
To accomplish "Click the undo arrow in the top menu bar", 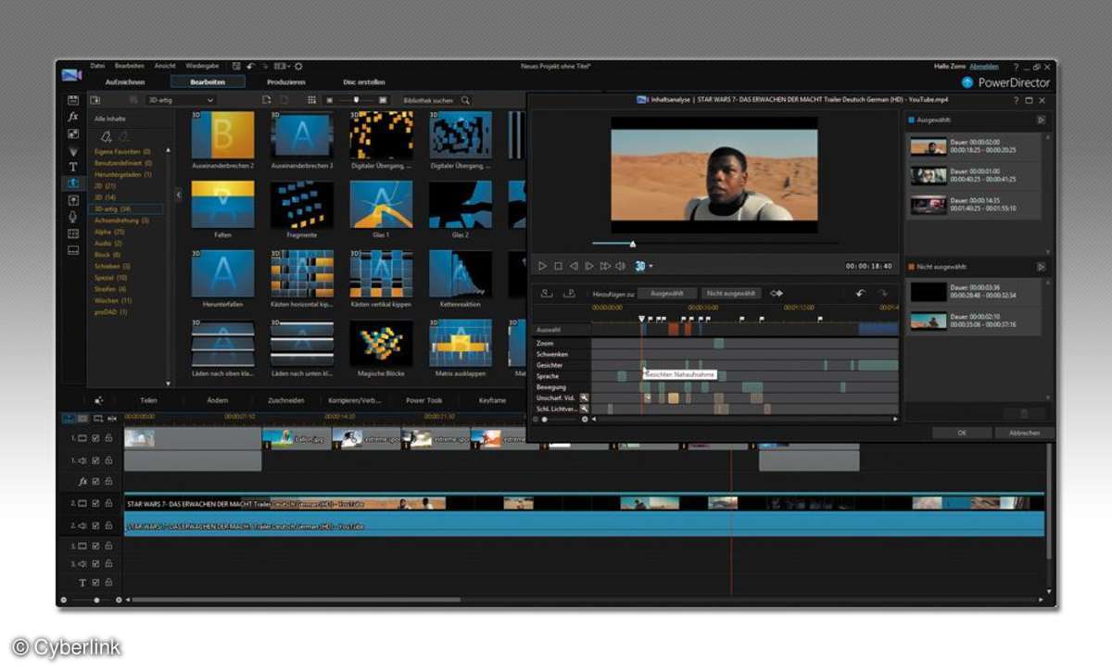I will 251,67.
